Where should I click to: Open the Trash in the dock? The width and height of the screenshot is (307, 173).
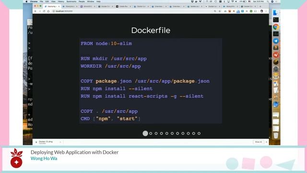coord(276,135)
